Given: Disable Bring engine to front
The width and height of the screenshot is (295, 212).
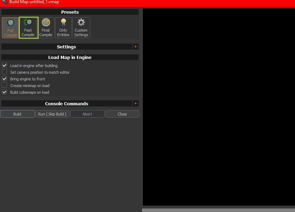Looking at the screenshot, I should click(5, 79).
